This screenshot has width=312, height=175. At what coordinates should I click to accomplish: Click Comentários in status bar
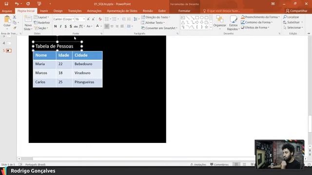[219, 164]
